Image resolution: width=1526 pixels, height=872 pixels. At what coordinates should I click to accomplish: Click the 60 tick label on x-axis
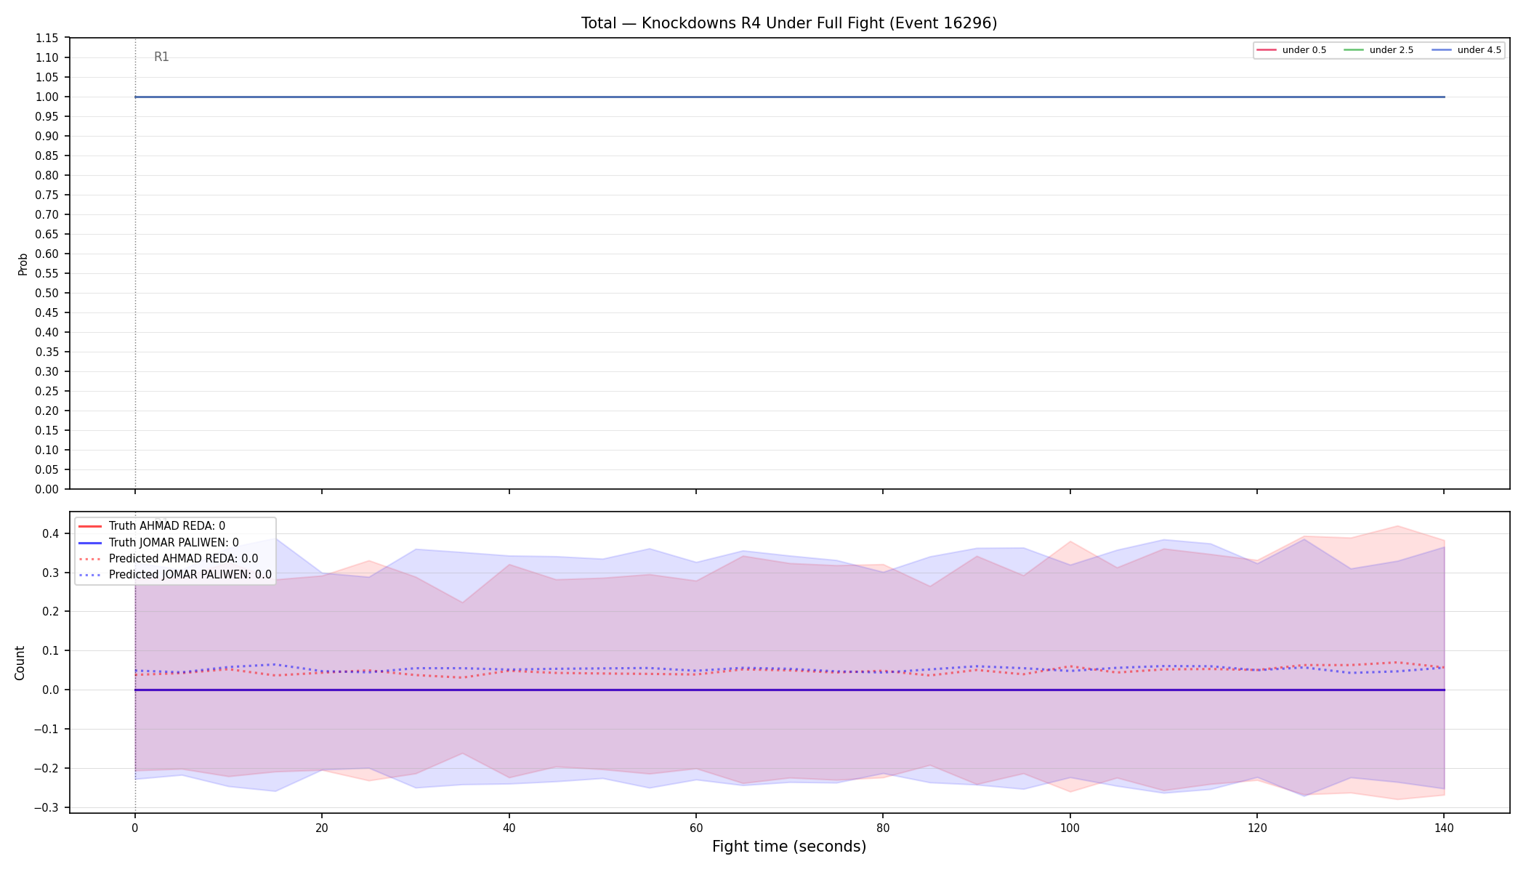coord(696,828)
